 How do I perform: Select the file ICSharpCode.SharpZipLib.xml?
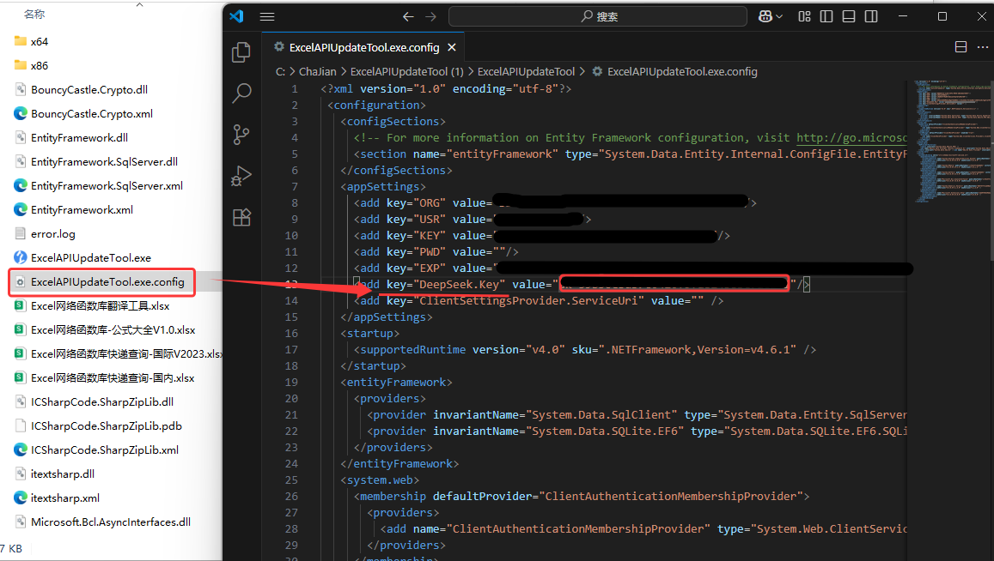(x=105, y=450)
